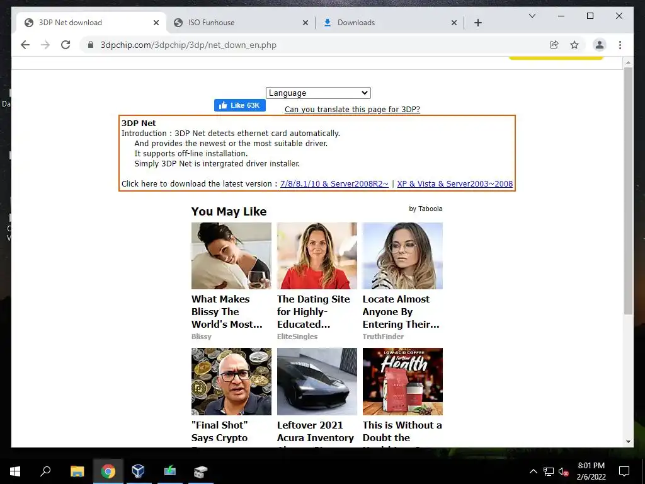The height and width of the screenshot is (484, 645).
Task: Open the Chrome profile menu
Action: 600,45
